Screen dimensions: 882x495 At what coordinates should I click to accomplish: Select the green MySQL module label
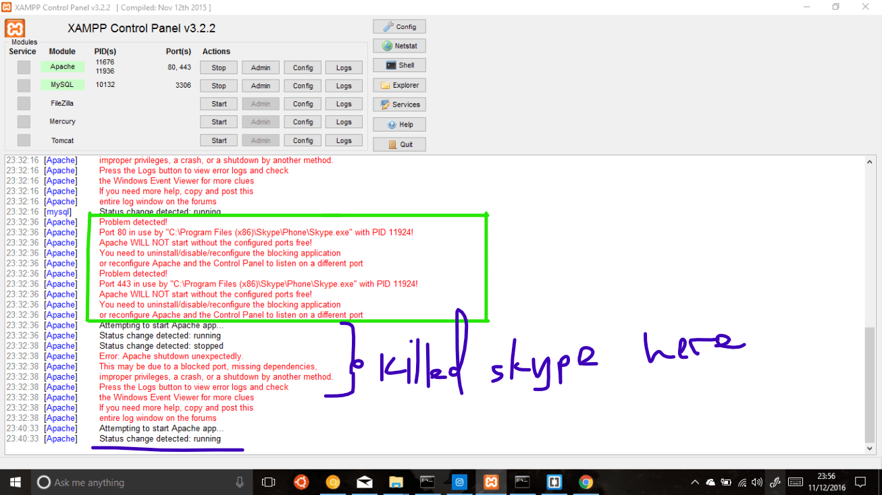(x=62, y=85)
